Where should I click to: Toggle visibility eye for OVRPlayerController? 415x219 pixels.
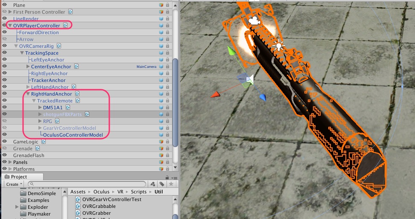tap(4, 26)
